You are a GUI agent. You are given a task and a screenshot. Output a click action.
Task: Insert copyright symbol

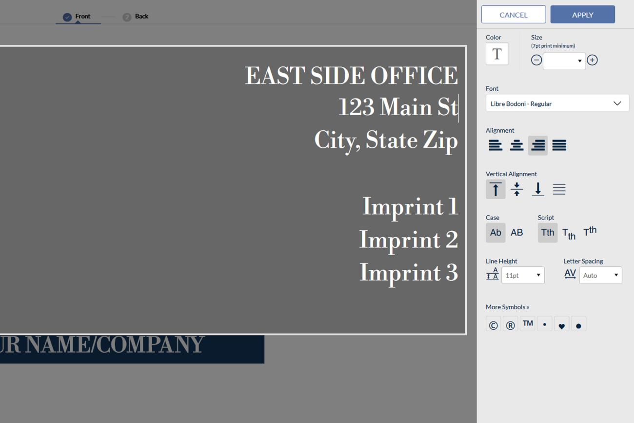coord(494,324)
